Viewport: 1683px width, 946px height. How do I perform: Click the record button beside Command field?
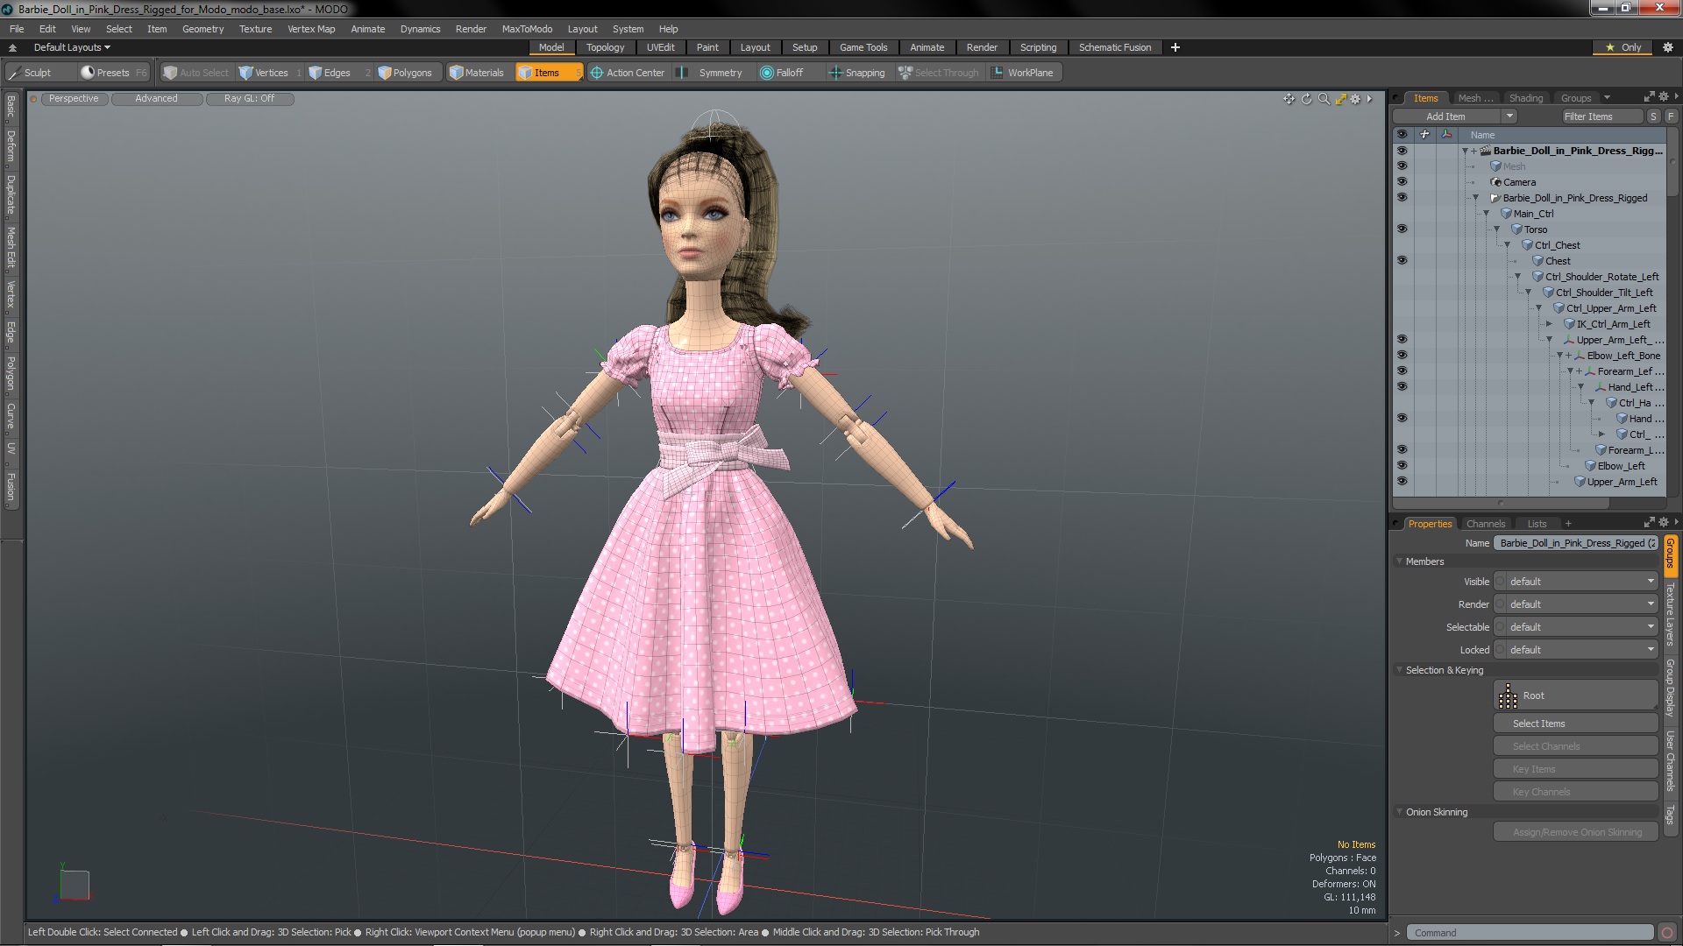[x=1667, y=933]
